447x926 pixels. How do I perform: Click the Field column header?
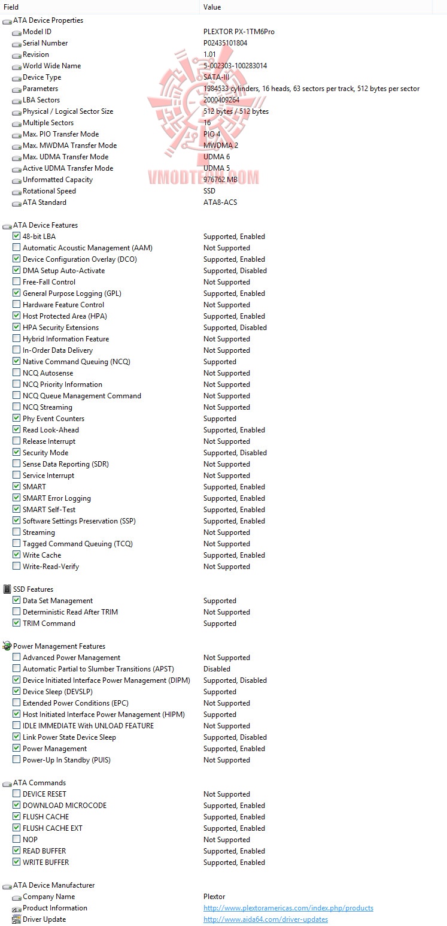[99, 7]
